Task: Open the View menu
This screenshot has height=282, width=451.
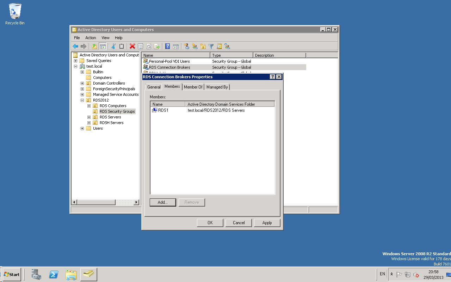Action: click(x=105, y=38)
